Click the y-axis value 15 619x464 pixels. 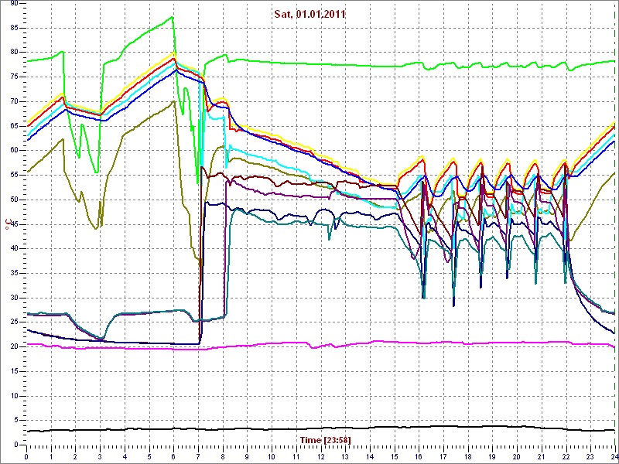tap(14, 371)
